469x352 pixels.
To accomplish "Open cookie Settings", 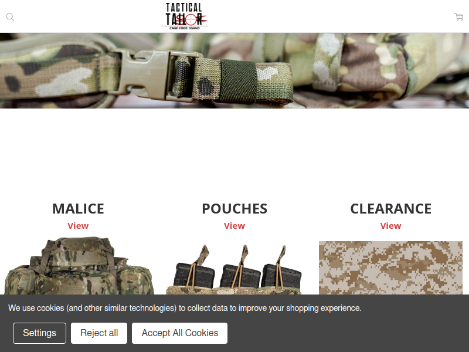I will tap(39, 333).
